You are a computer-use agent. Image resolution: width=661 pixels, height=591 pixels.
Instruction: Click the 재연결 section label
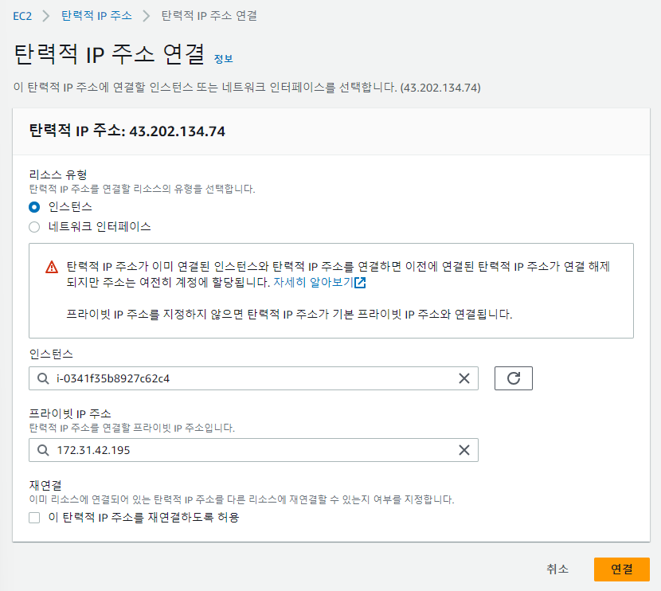click(x=45, y=485)
